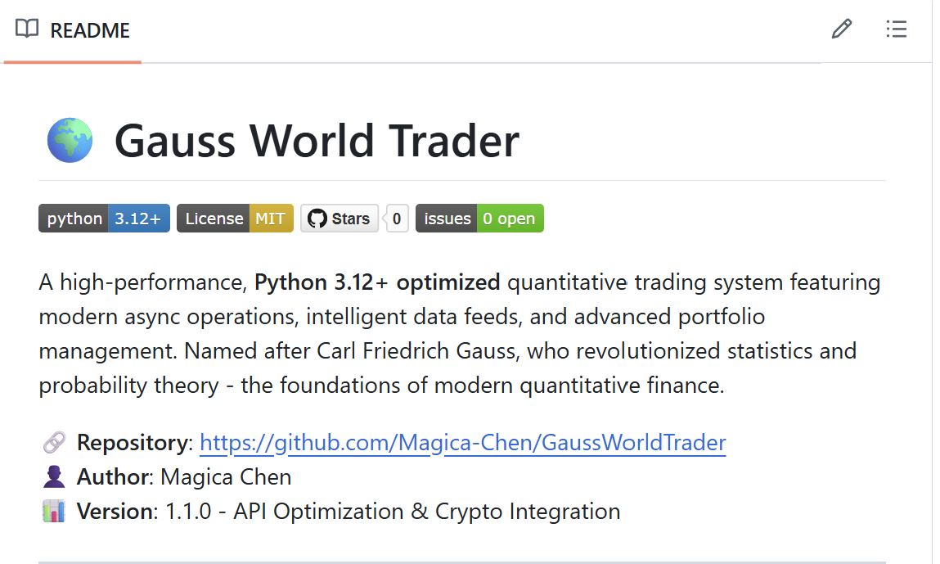Click the bar chart emoji before Version
This screenshot has height=564, width=940.
53,512
